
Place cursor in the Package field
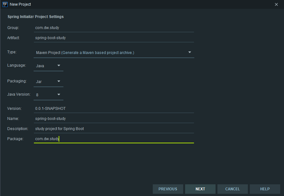click(x=114, y=139)
